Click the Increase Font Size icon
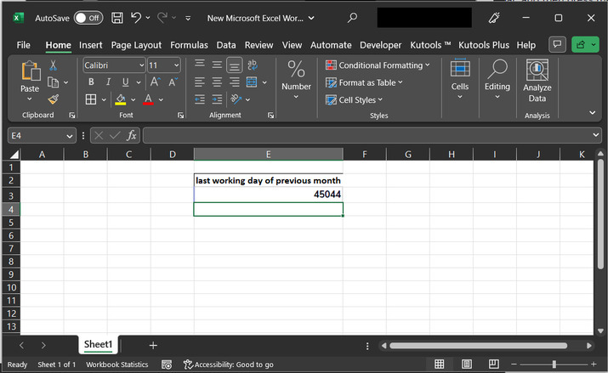The width and height of the screenshot is (608, 373). point(156,82)
